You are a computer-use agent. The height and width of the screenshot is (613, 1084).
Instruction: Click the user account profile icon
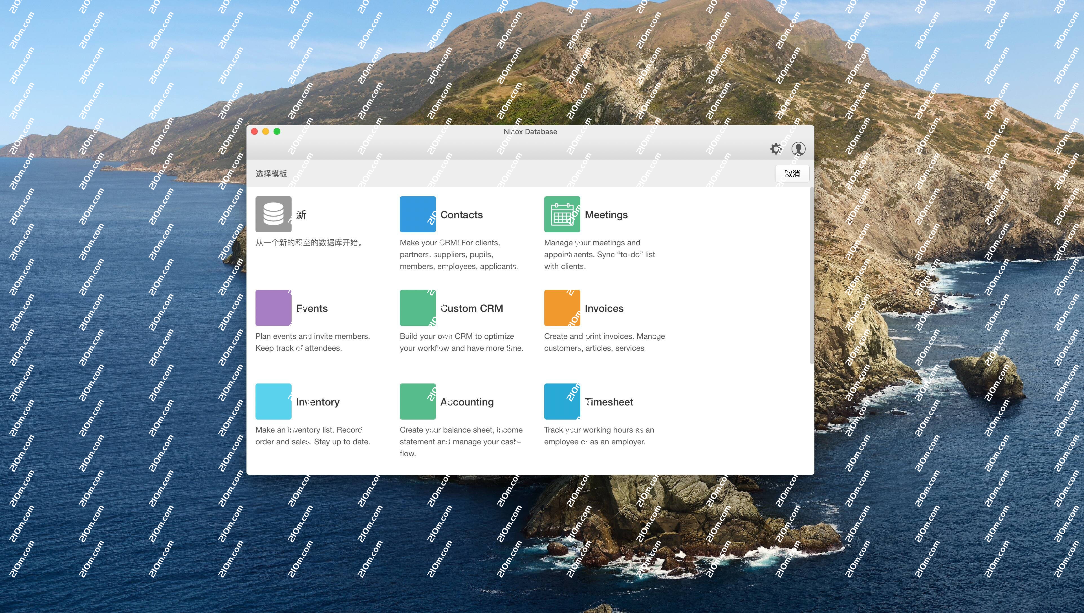798,149
